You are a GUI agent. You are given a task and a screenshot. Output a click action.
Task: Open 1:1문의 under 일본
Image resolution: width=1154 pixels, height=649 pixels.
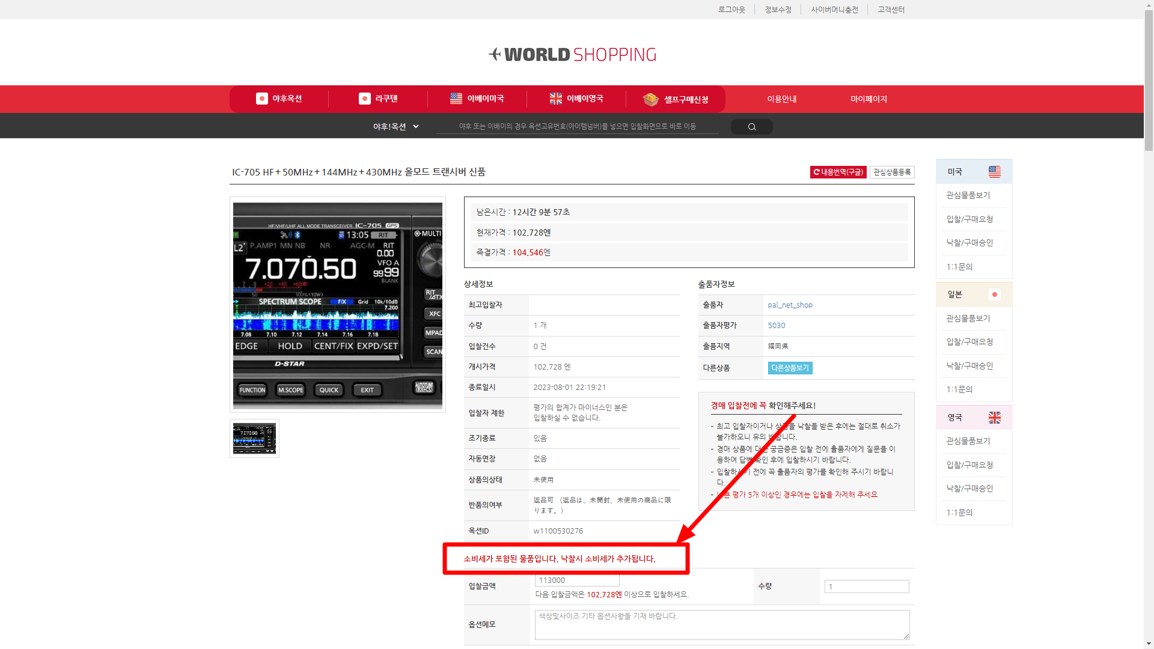(x=959, y=389)
